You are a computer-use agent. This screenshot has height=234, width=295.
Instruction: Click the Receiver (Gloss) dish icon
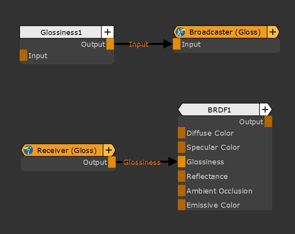pyautogui.click(x=28, y=150)
